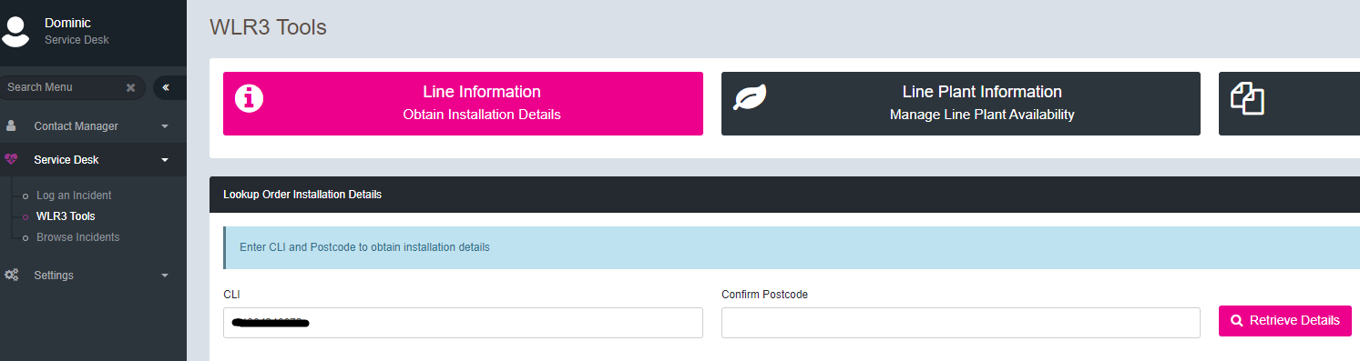
Task: Collapse the Service Desk menu arrow
Action: click(165, 160)
